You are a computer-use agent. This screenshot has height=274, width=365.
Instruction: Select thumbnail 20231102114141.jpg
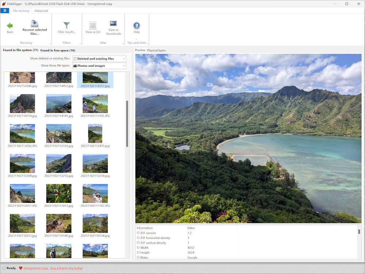[x=59, y=104]
